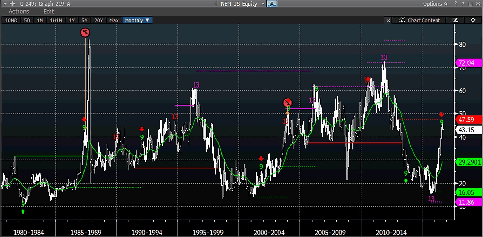Screen dimensions: 483x237
Task: Expand the Monthly periodicity dropdown
Action: click(x=137, y=20)
